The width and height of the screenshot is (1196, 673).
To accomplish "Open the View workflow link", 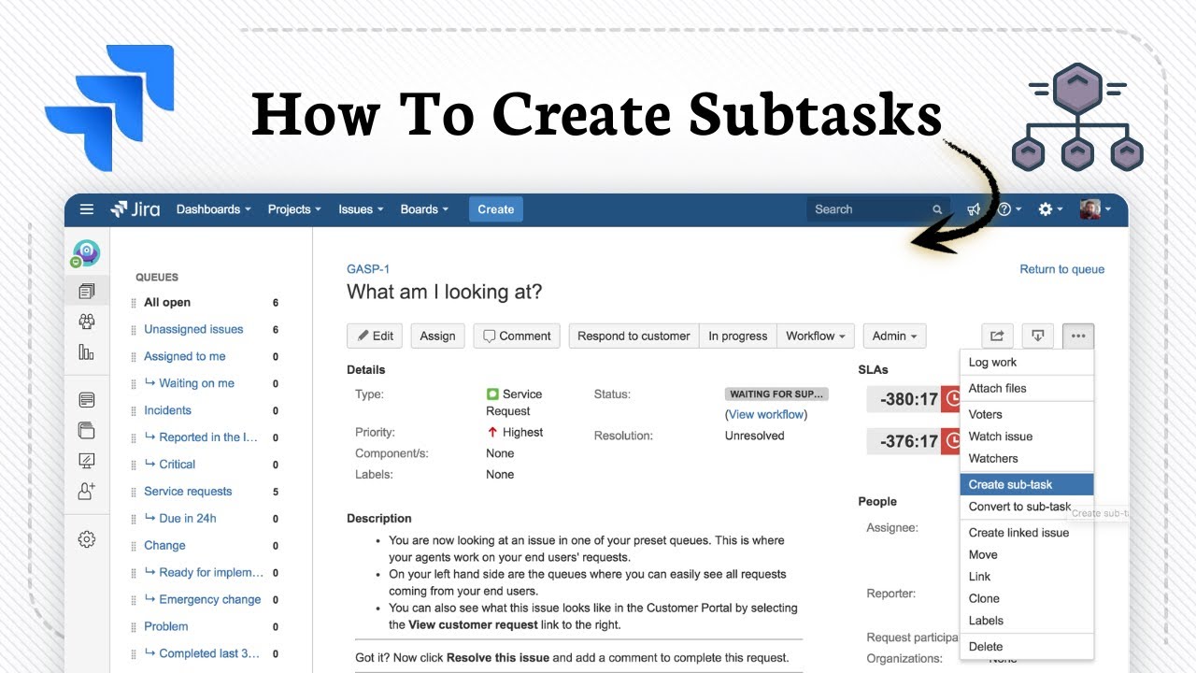I will point(766,414).
